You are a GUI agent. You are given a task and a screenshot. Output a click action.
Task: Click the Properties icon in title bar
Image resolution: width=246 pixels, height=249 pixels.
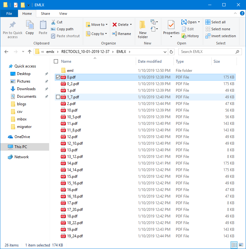[15, 5]
